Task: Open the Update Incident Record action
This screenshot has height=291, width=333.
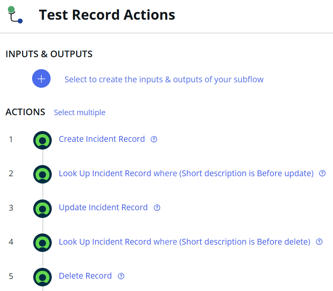Action: (x=103, y=208)
